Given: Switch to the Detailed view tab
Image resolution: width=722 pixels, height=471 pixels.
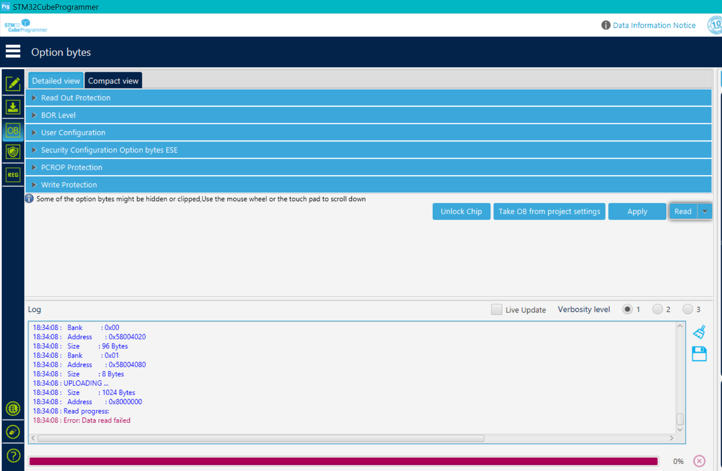Looking at the screenshot, I should click(x=56, y=81).
